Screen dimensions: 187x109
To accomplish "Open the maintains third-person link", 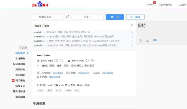I will click(58, 73).
